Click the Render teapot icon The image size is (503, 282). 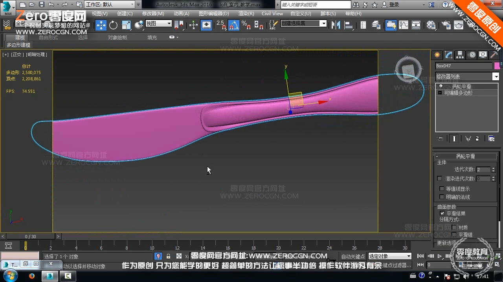coord(459,25)
